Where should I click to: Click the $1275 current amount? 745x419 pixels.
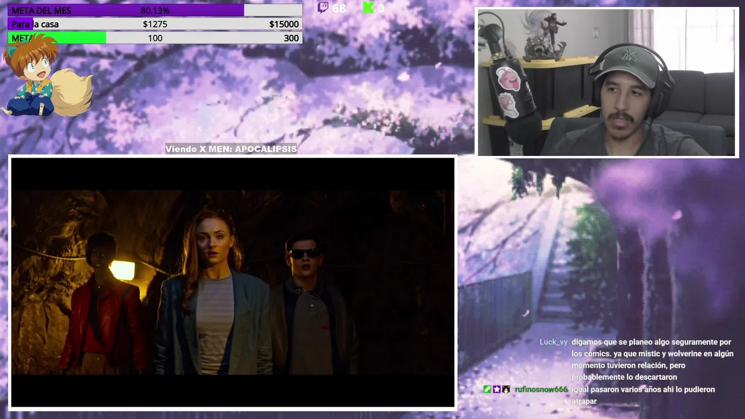[x=155, y=24]
